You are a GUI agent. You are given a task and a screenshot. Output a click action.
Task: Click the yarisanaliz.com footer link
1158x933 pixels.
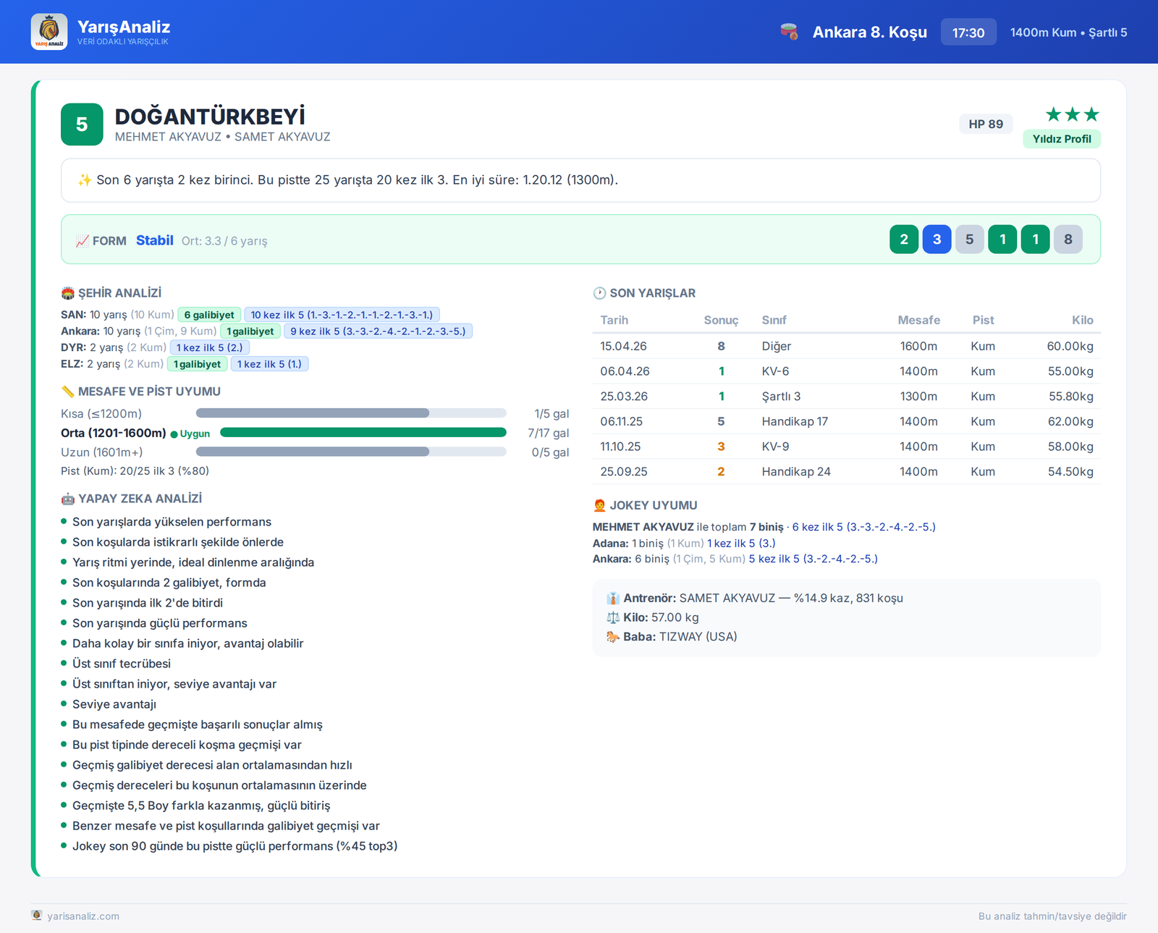[x=83, y=916]
